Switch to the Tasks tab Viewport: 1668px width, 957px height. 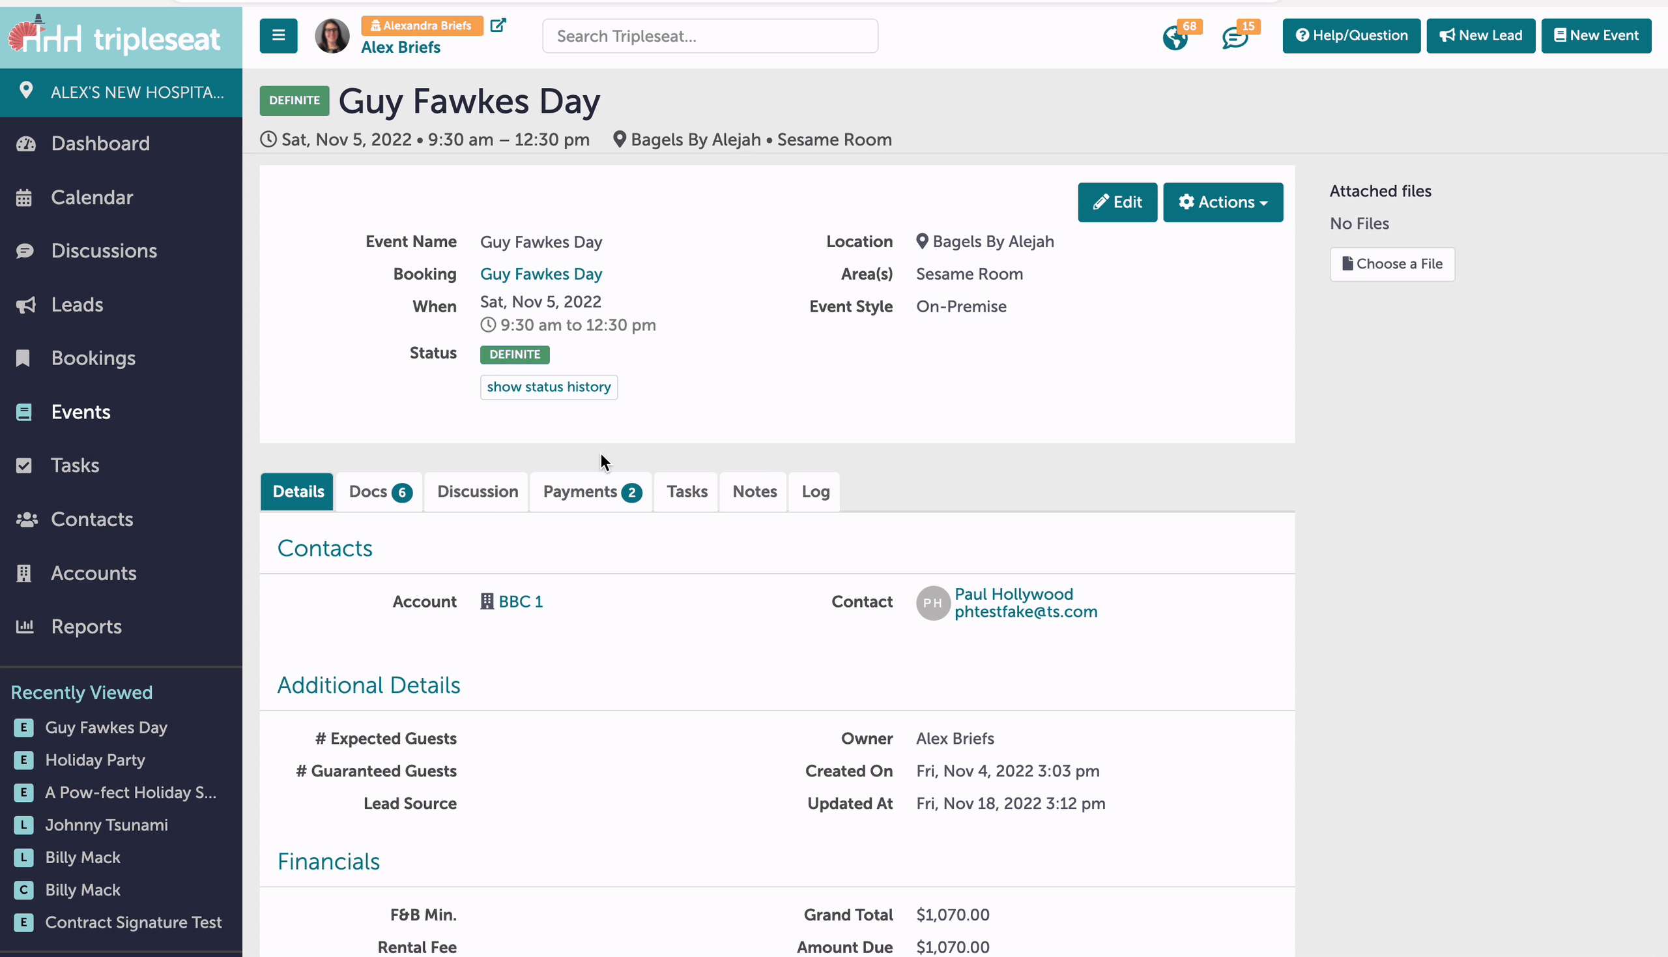(x=687, y=491)
